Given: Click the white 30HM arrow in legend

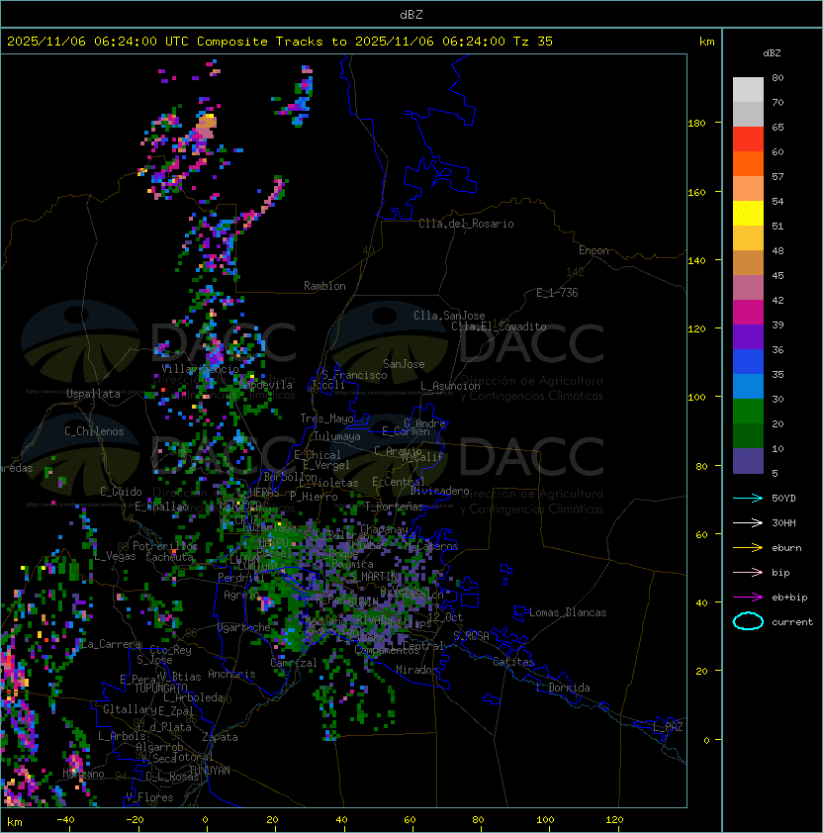Looking at the screenshot, I should point(748,522).
